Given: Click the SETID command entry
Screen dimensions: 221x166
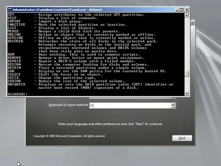Looking at the screenshot, I should coord(13,78).
